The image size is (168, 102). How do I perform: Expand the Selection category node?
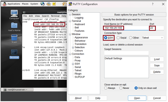(x=73, y=47)
